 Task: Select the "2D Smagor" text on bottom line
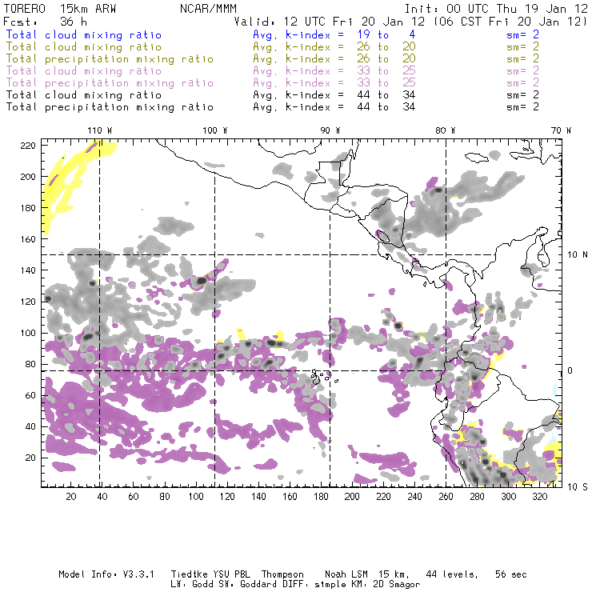click(x=397, y=585)
